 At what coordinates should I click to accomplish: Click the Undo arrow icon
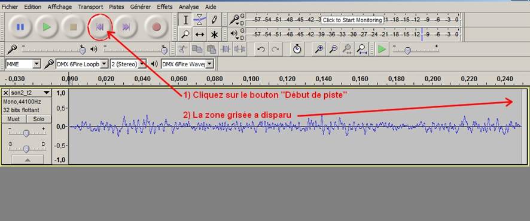(x=261, y=49)
